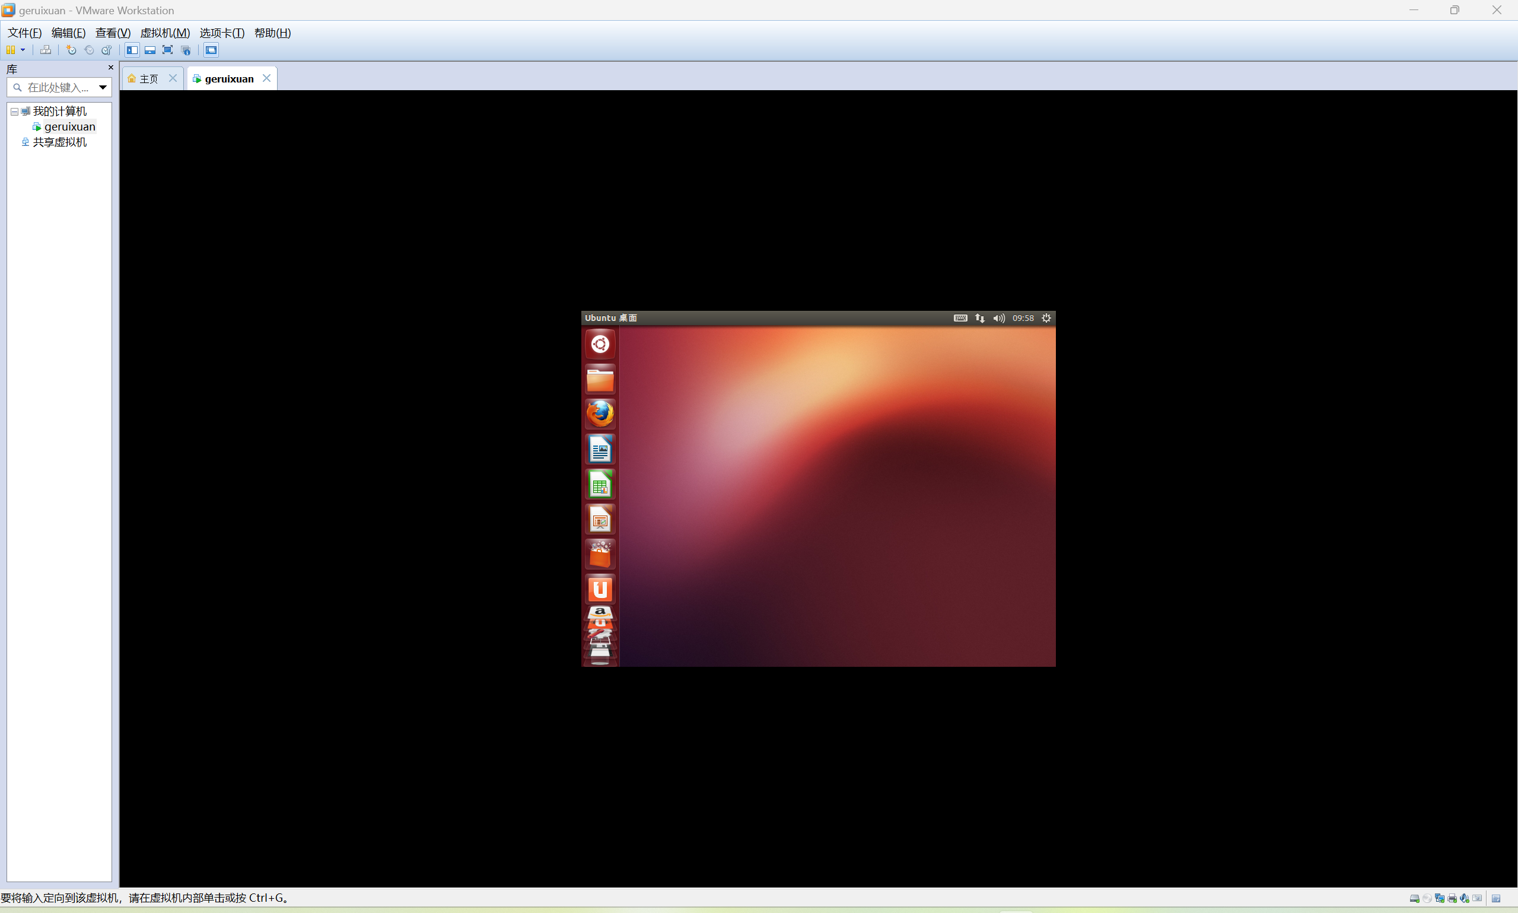The height and width of the screenshot is (913, 1518).
Task: Enter full screen mode from toolbar
Action: point(167,50)
